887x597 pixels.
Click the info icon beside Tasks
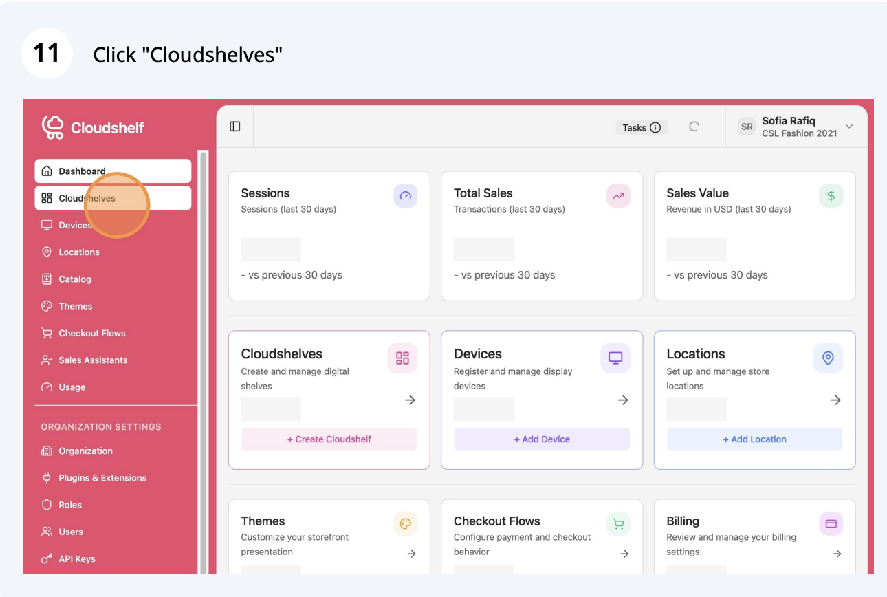tap(655, 127)
